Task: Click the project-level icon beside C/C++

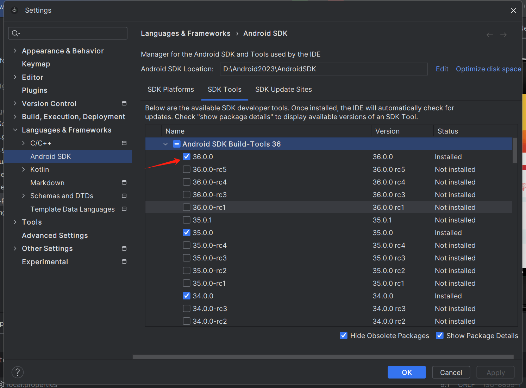Action: pyautogui.click(x=124, y=143)
